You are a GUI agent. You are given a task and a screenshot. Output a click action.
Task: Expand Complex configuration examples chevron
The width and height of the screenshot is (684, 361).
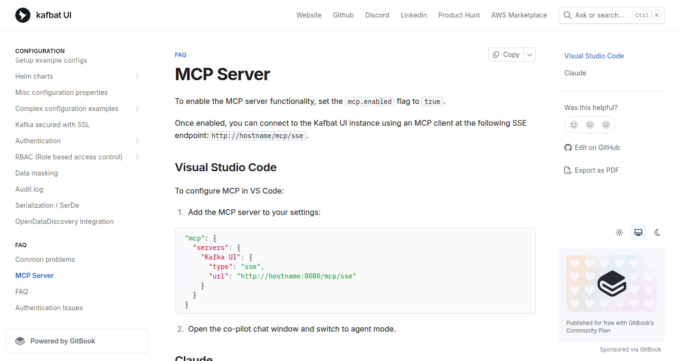click(137, 109)
